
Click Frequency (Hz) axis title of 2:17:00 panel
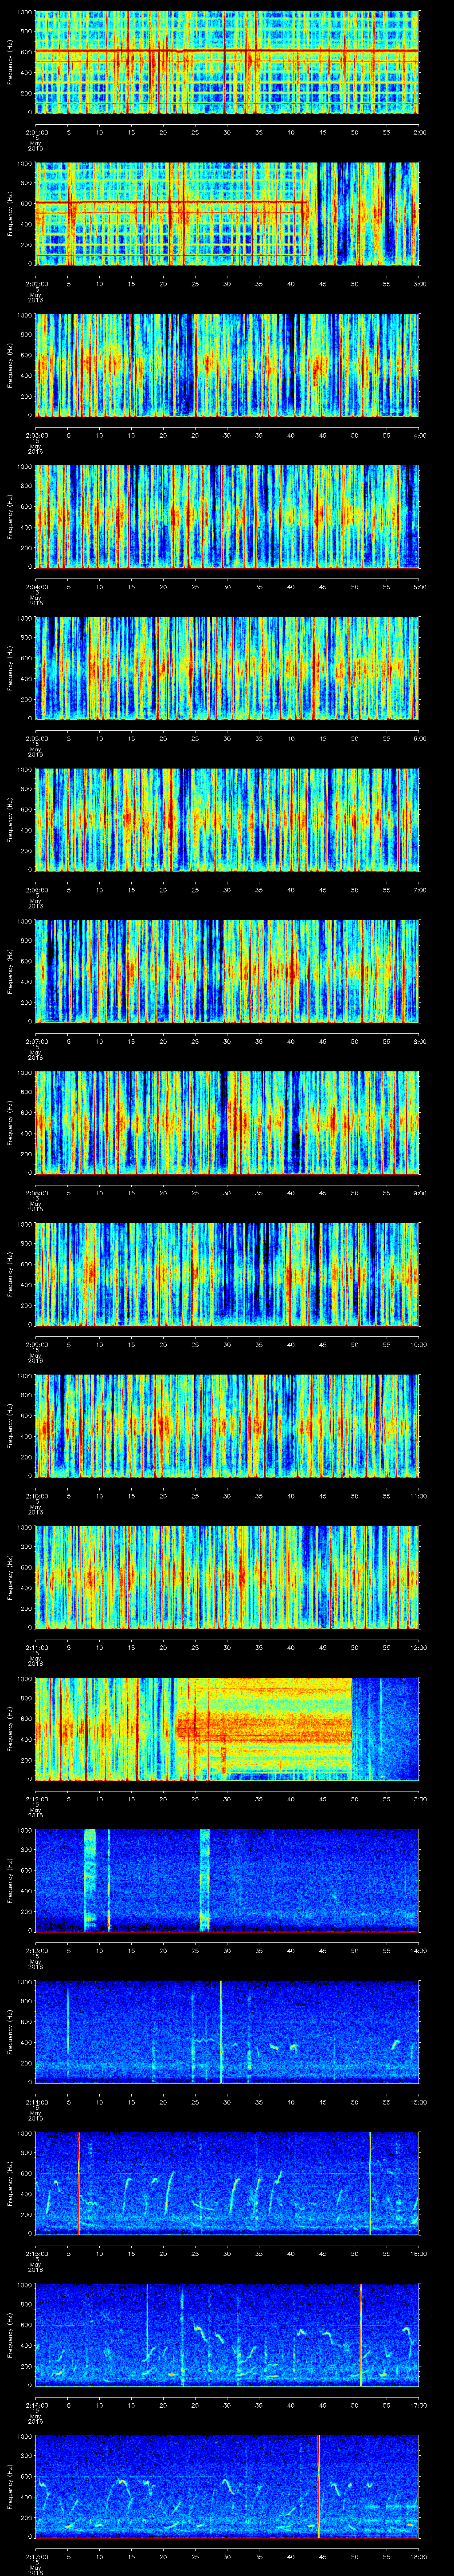pos(10,2487)
